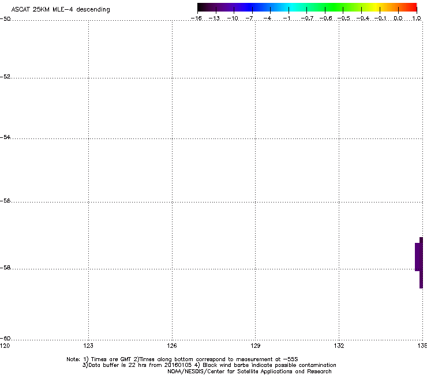Click the 1.0 colorbar label
Viewport: 427px width, 375px height.
(x=417, y=18)
